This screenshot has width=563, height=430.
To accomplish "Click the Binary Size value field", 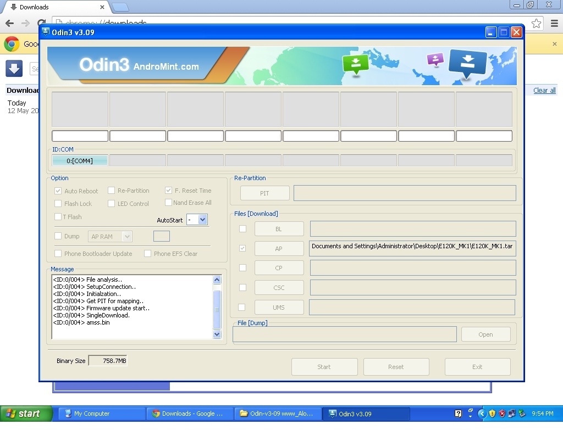I will [108, 361].
